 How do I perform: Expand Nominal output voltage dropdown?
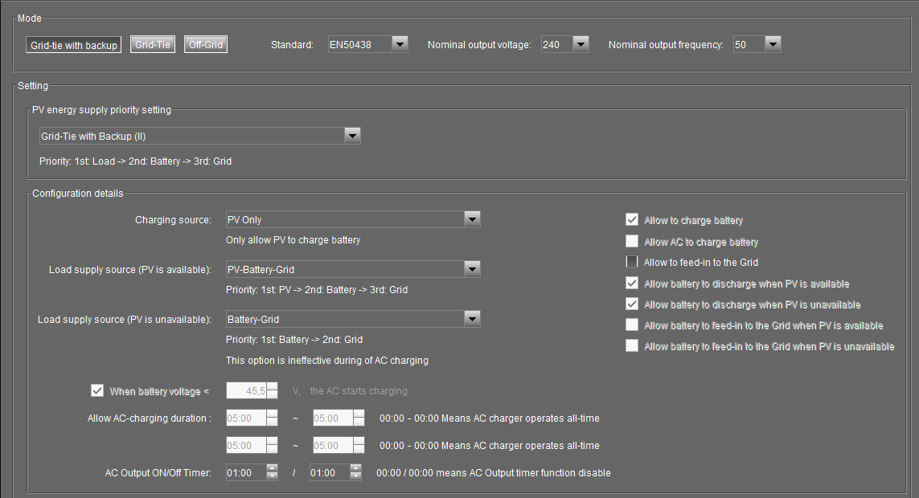click(581, 45)
